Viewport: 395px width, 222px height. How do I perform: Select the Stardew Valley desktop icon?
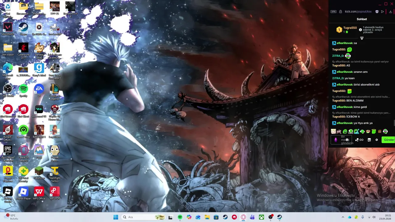point(39,51)
